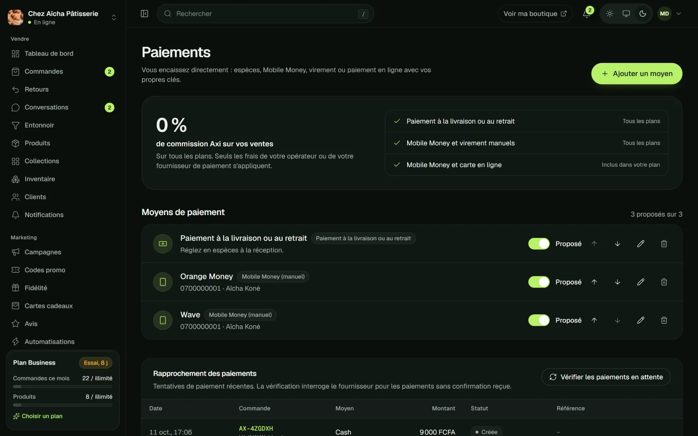Click Ajouter un moyen button
The height and width of the screenshot is (436, 698).
637,74
